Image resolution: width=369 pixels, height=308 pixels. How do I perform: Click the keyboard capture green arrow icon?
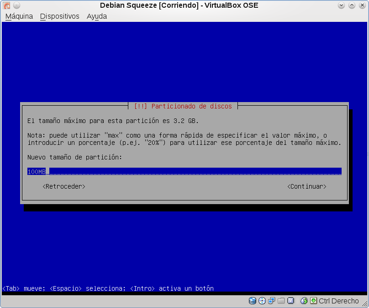pos(313,301)
